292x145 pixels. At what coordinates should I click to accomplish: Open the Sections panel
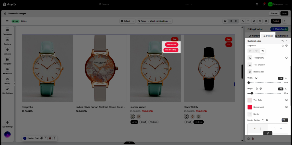[x=7, y=41]
